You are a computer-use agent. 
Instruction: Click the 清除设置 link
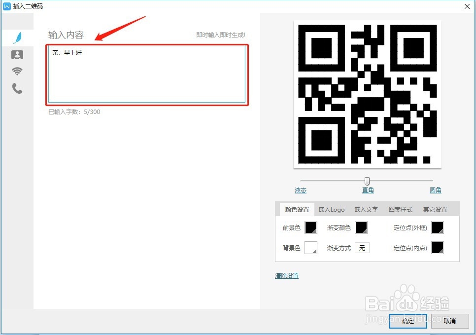pyautogui.click(x=287, y=276)
